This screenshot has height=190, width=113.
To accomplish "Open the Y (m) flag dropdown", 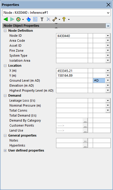I will 108,75.
